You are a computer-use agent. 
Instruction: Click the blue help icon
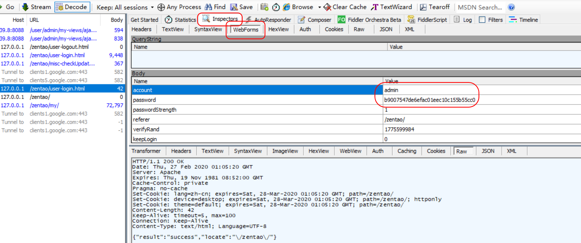point(511,7)
